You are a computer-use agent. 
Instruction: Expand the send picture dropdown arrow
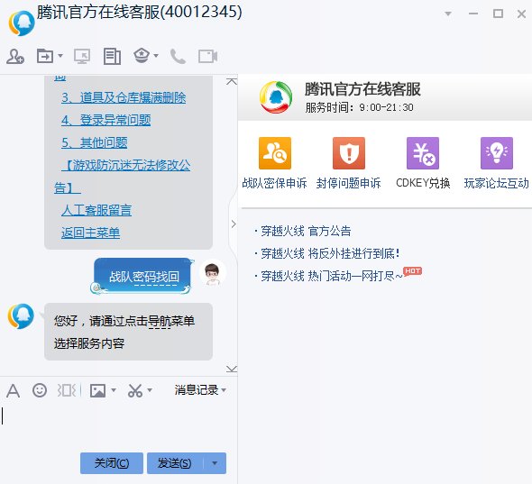coord(114,390)
